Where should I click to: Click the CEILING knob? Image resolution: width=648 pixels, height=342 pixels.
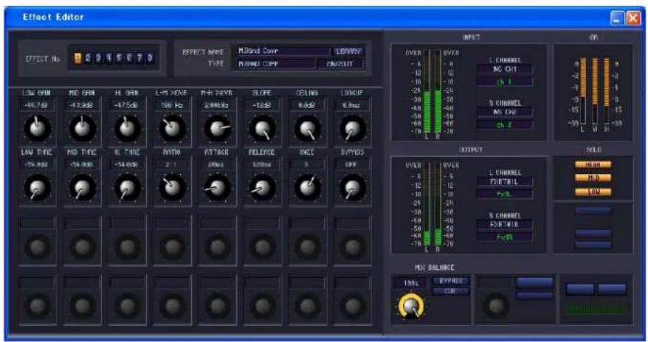point(308,128)
